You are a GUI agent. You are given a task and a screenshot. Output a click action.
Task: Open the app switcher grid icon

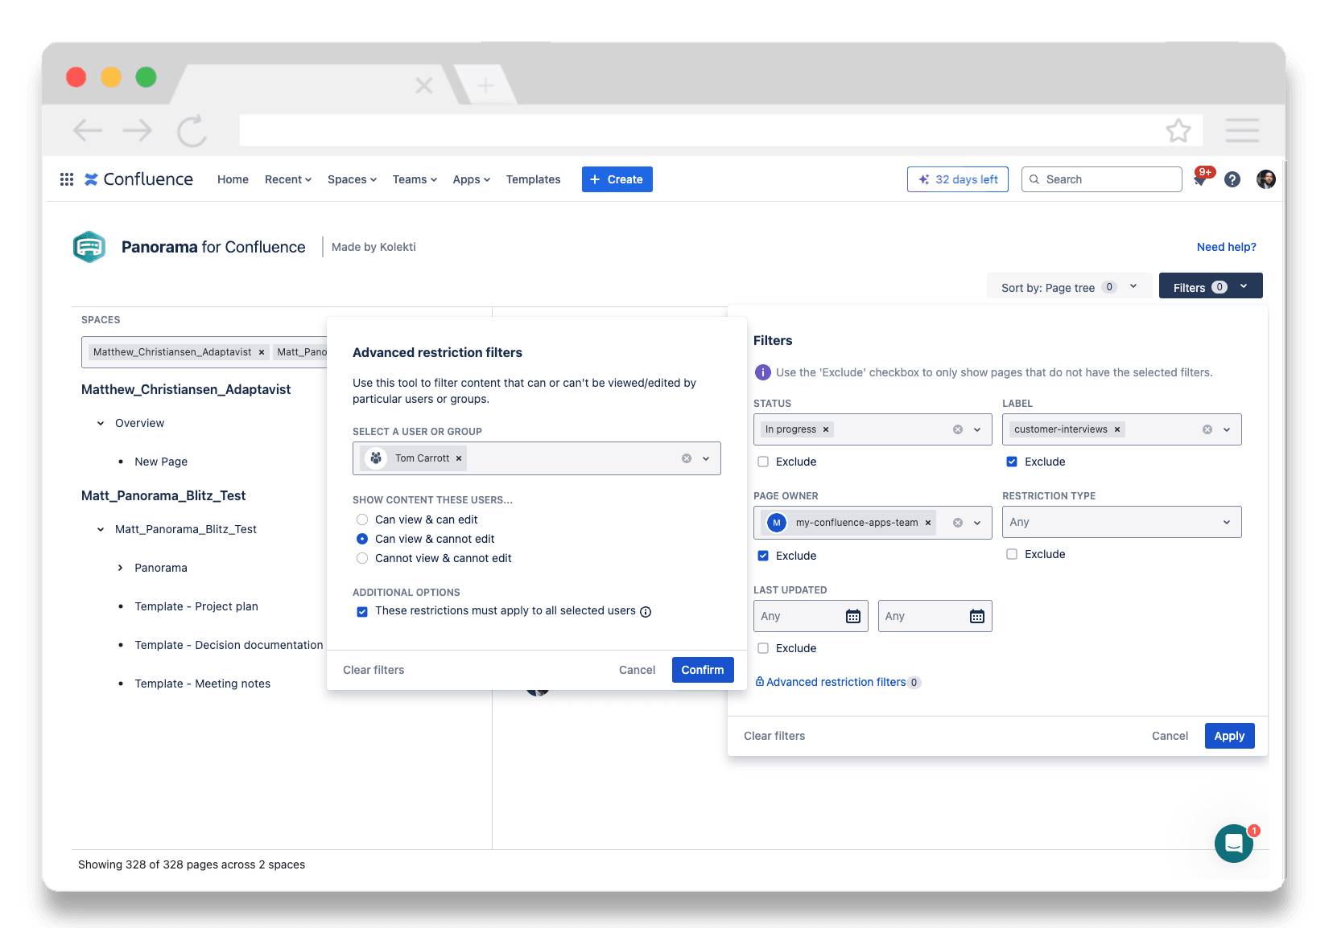click(67, 179)
